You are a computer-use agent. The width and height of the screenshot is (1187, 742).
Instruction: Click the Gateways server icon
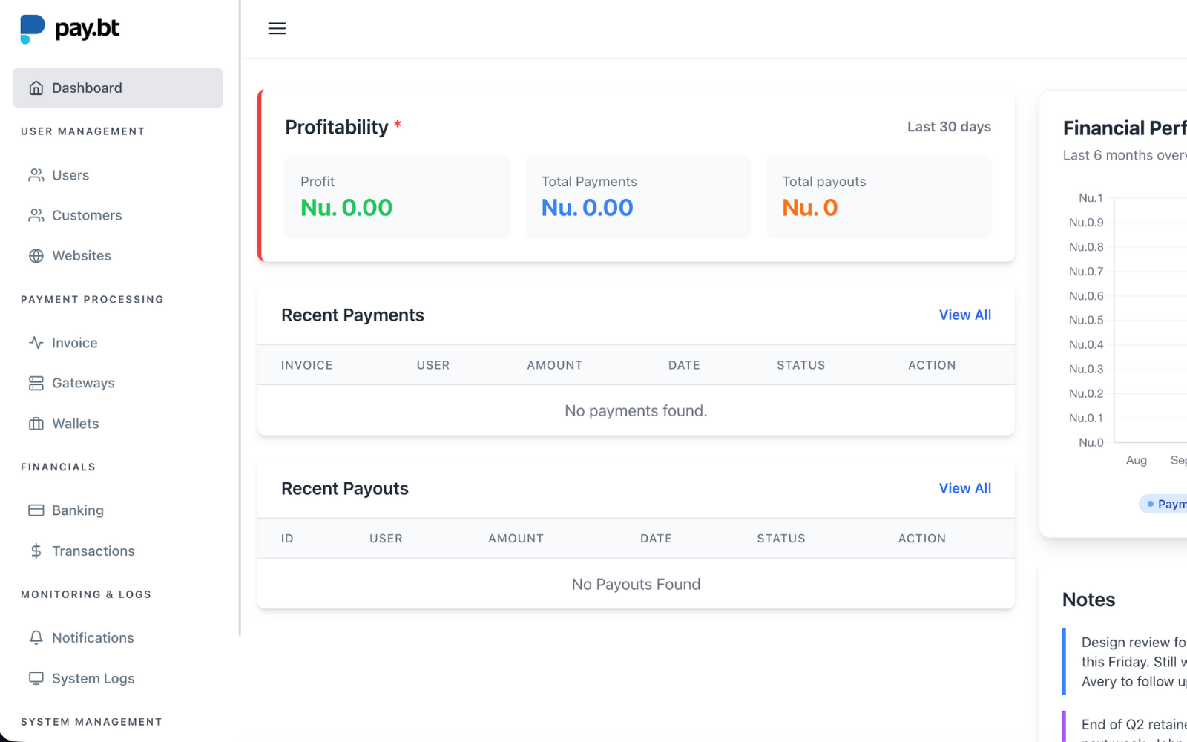coord(36,384)
